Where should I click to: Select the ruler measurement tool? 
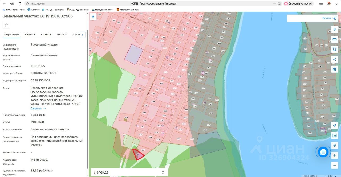pos(335,39)
